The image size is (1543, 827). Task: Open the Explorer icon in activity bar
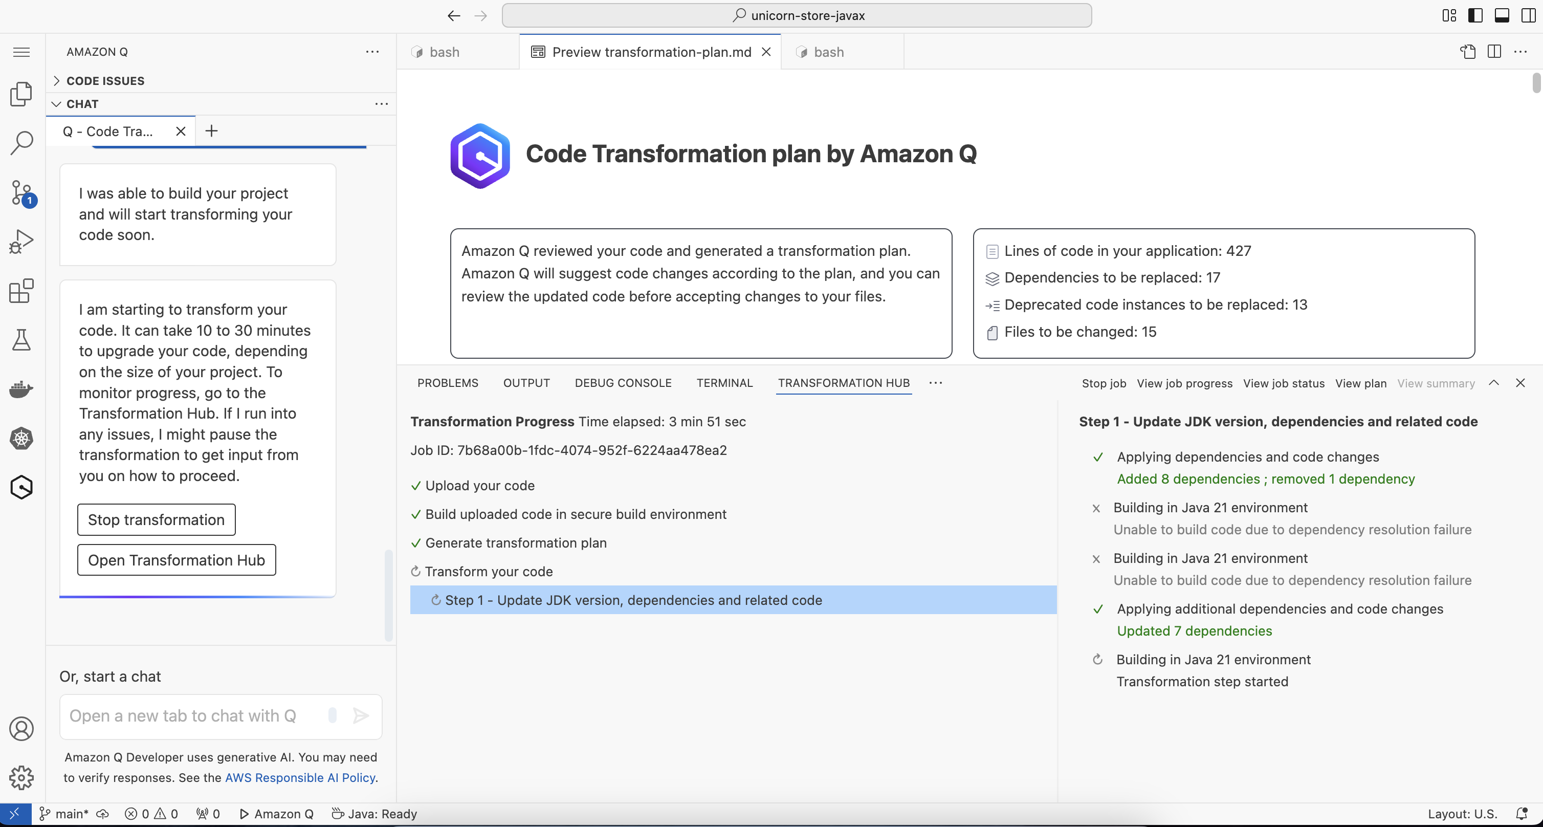[21, 94]
